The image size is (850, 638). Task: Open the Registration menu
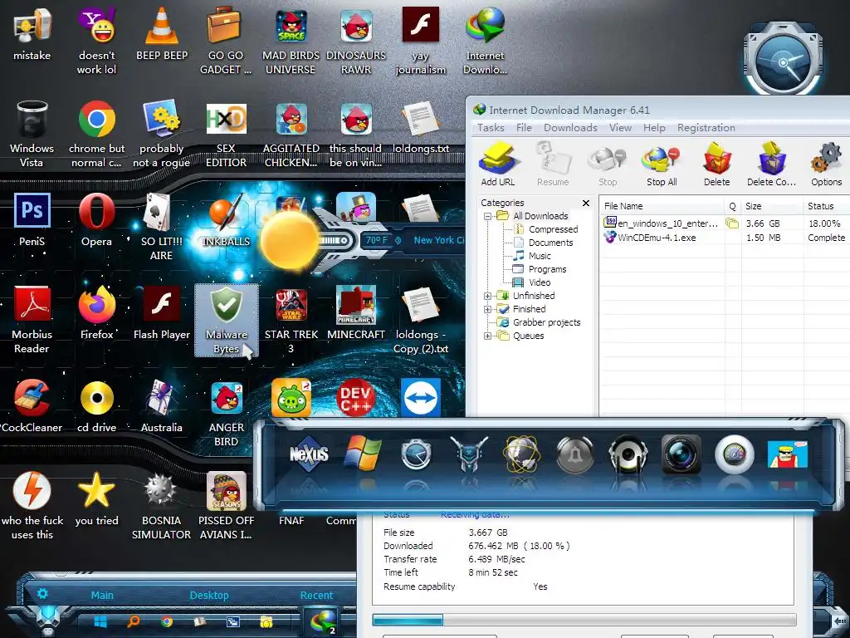[x=706, y=127]
